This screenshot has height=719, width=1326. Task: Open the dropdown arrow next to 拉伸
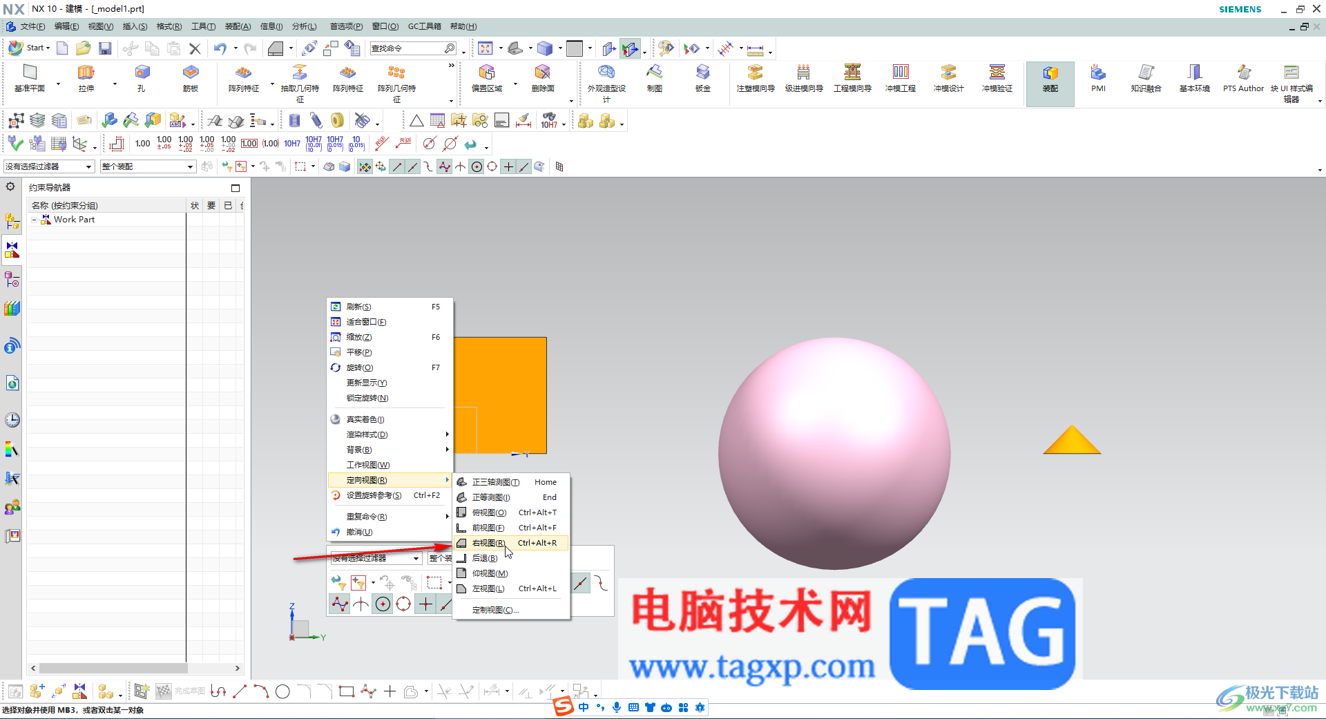[x=115, y=84]
